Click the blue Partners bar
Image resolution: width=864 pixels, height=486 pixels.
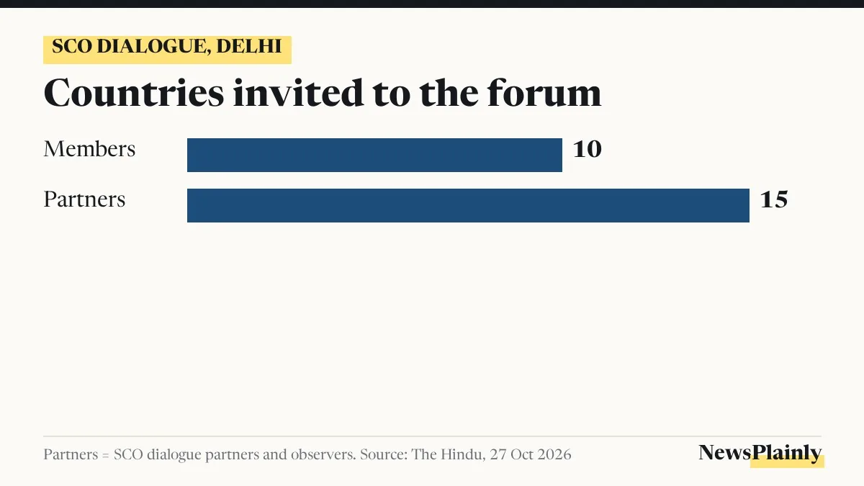click(468, 205)
